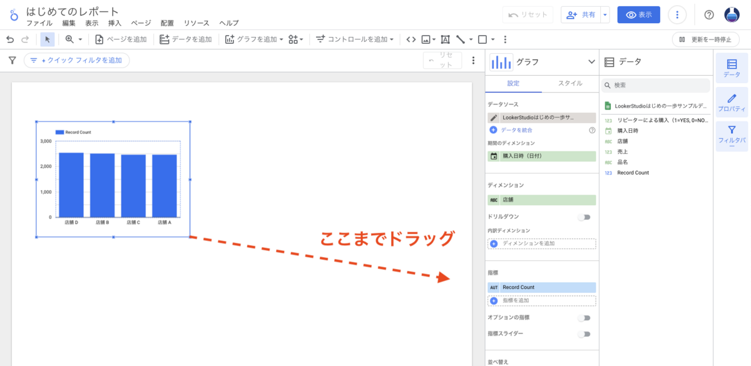Viewport: 751px width, 366px height.
Task: Collapse the グラフ chart type chevron
Action: (591, 62)
